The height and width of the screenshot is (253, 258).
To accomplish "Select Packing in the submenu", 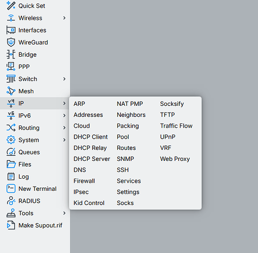I will click(128, 126).
